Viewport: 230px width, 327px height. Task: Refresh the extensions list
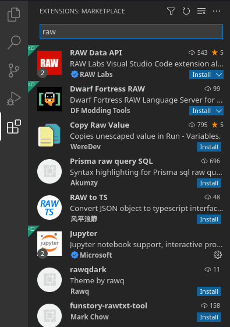pyautogui.click(x=186, y=11)
